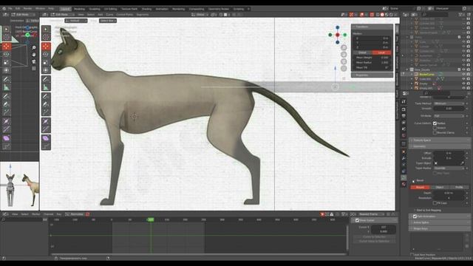Screen dimensions: 473x266
Task: Collapse the Geometry panel
Action: [x=439, y=146]
